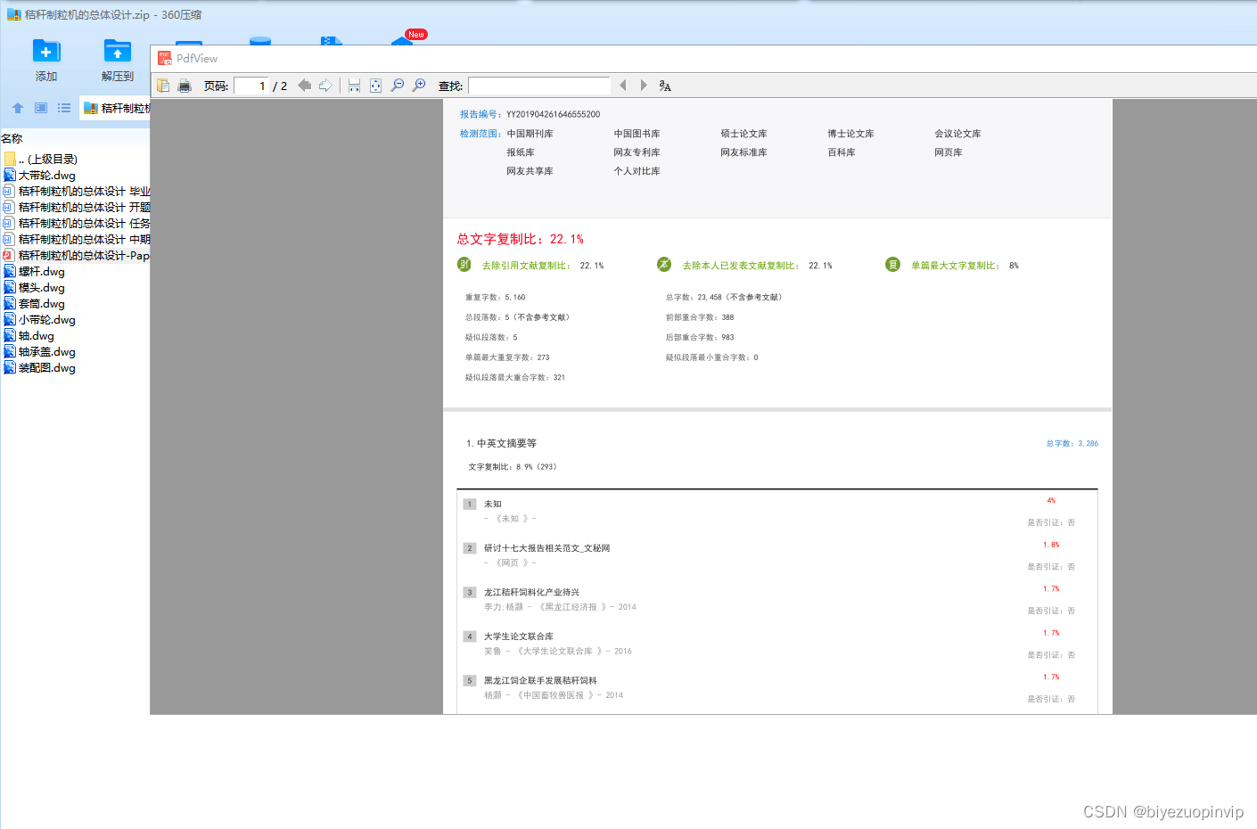The height and width of the screenshot is (829, 1257).
Task: Switch to thumbnail view icon in 360压缩
Action: (41, 108)
